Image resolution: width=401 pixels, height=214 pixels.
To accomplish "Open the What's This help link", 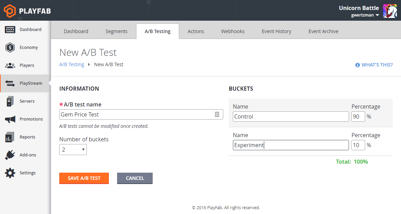I will [x=377, y=65].
